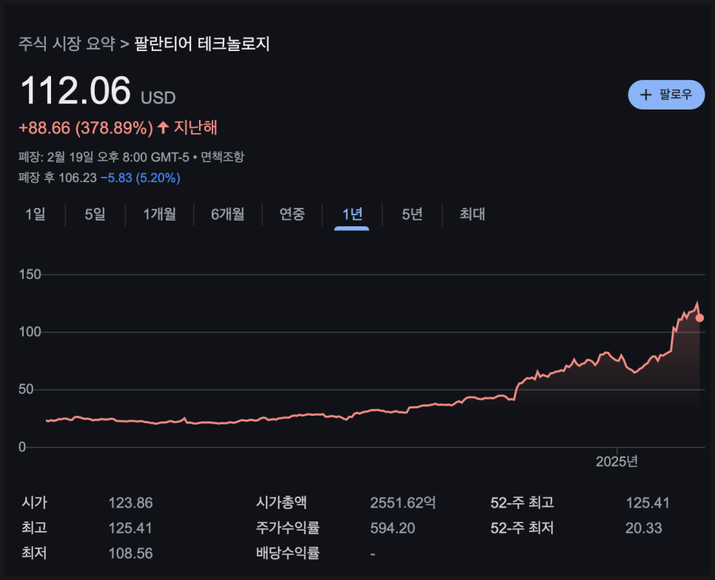The width and height of the screenshot is (715, 580).
Task: Click the 시가총액 value 2551.62억
Action: click(403, 502)
